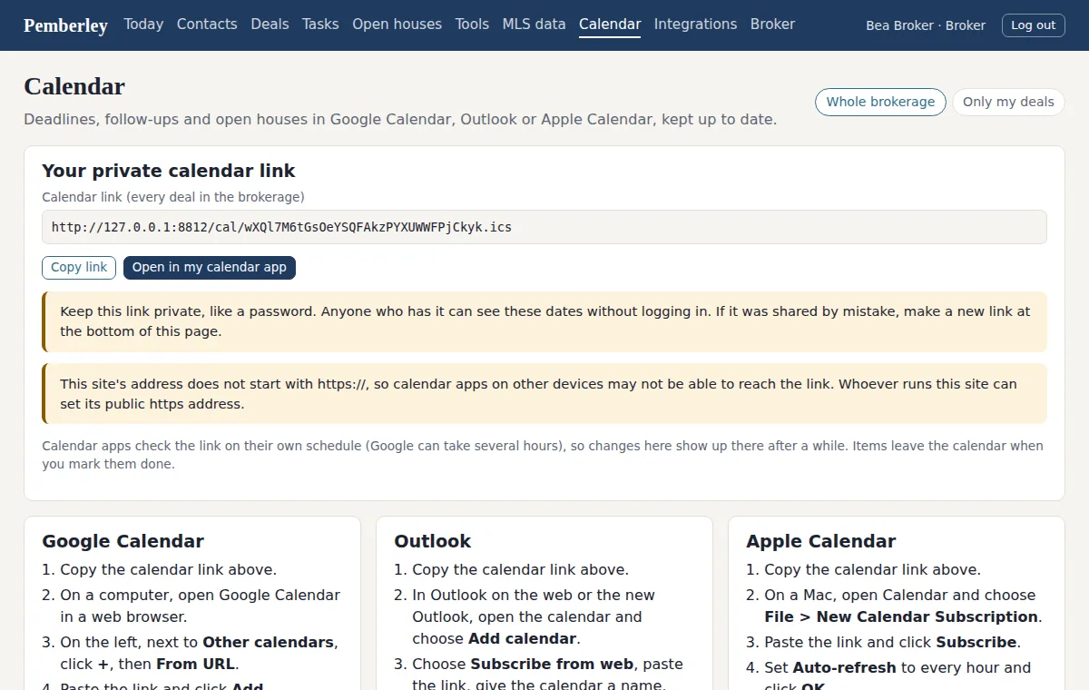Click the calendar link URL field
Screen dimensions: 1089x690
point(544,227)
